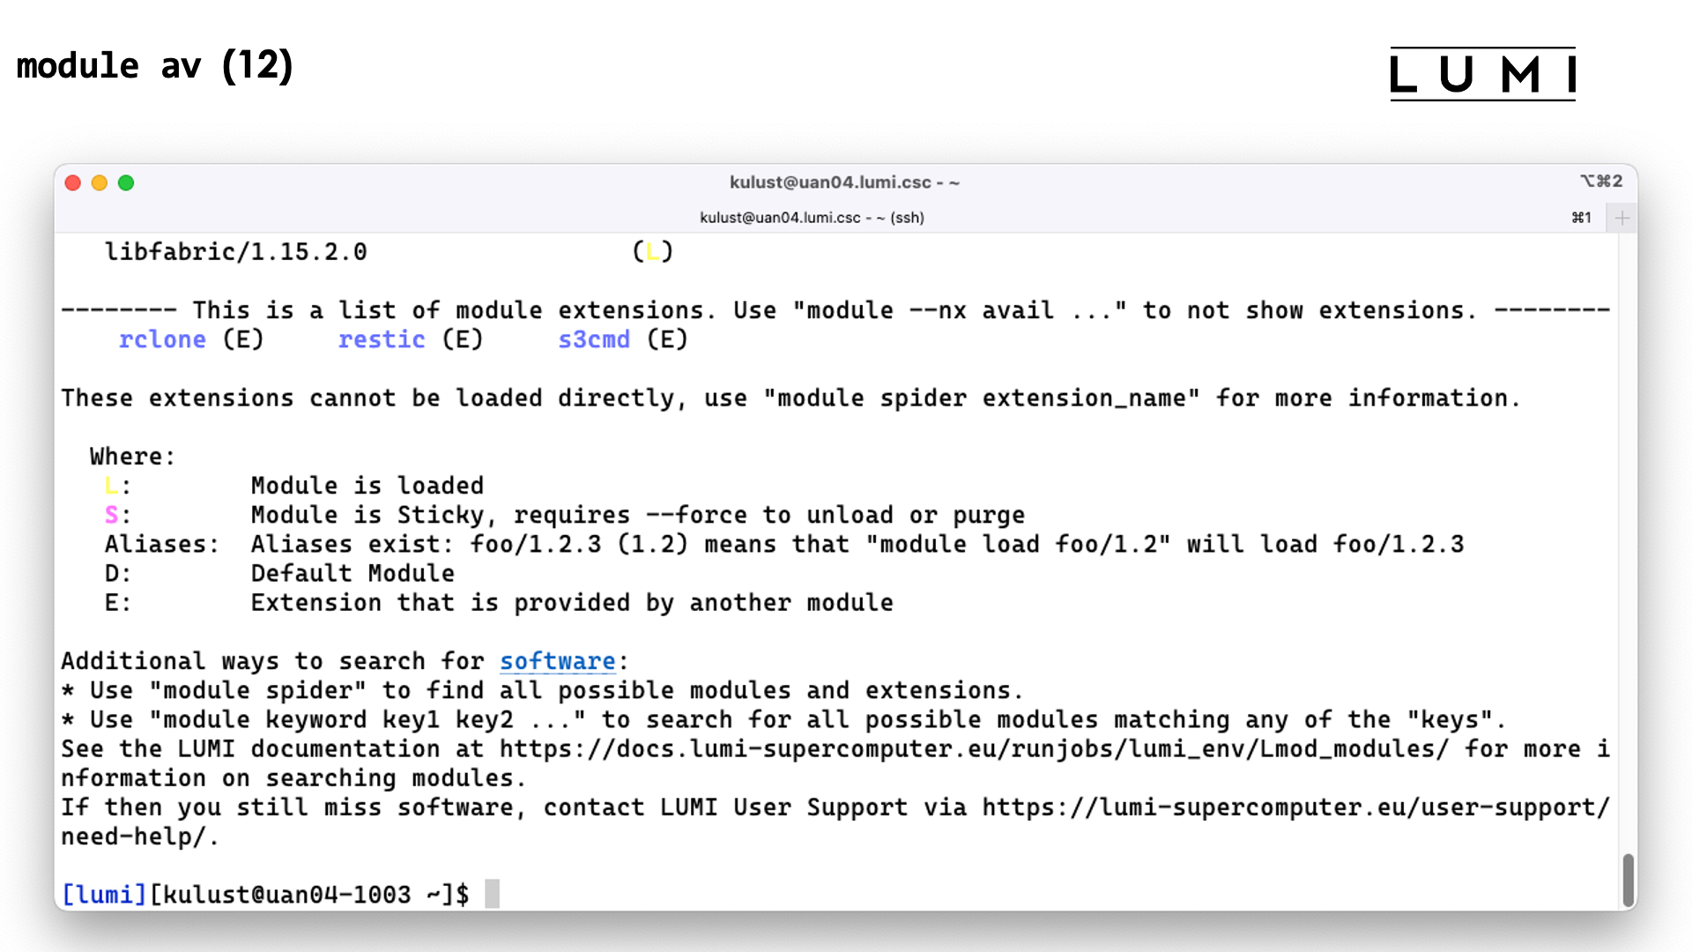Click the libfabric/1.15.2.0 module entry
The image size is (1692, 952).
pos(236,252)
